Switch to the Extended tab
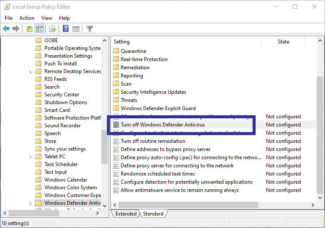 pyautogui.click(x=126, y=214)
